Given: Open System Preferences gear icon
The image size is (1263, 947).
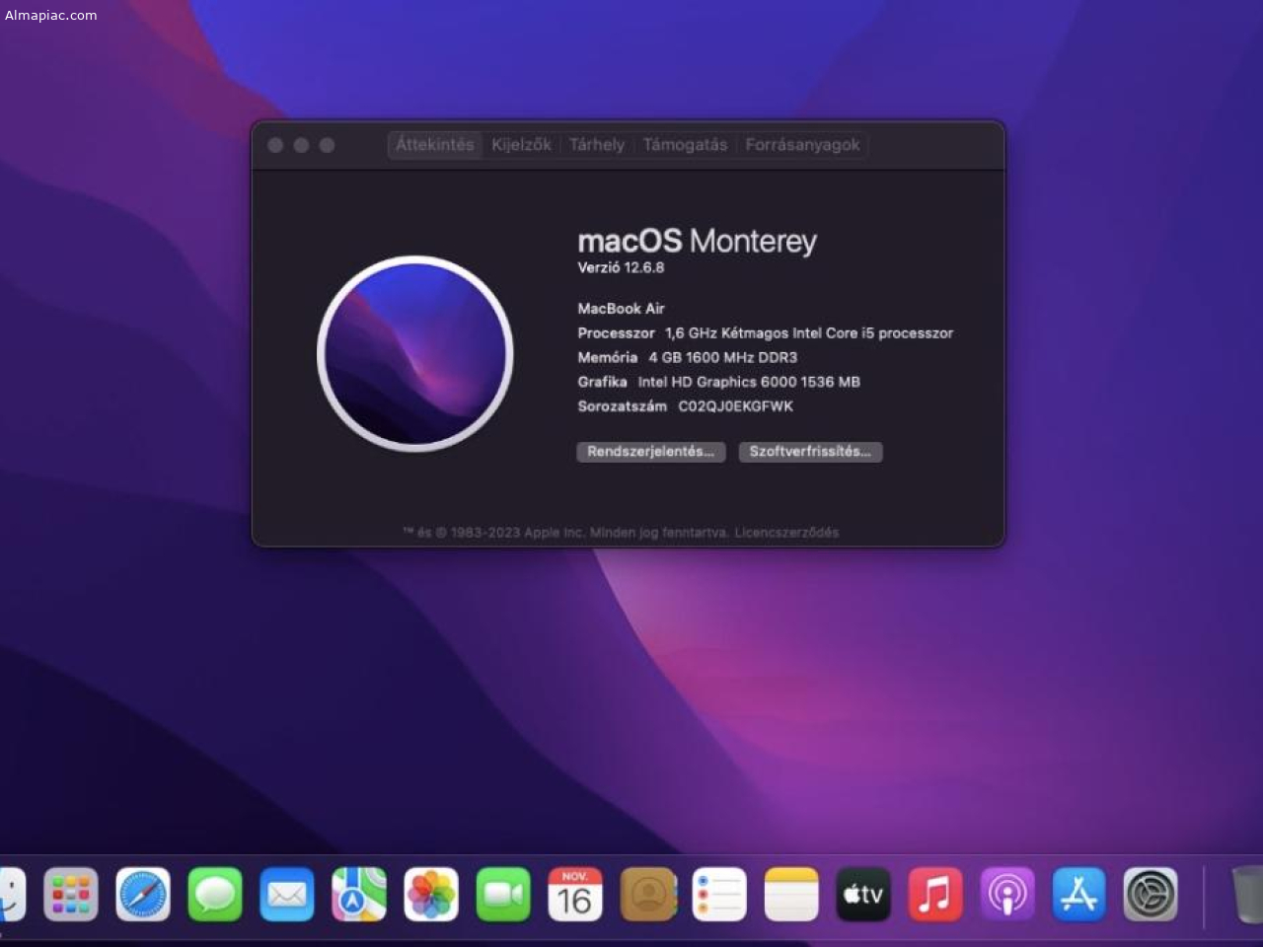Looking at the screenshot, I should (x=1152, y=894).
